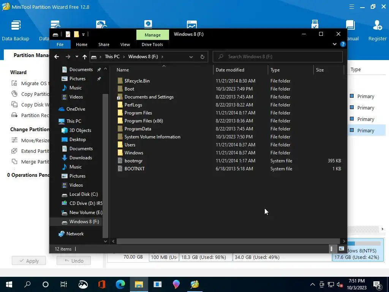Select Local Disk (C:) in navigation pane

click(80, 194)
